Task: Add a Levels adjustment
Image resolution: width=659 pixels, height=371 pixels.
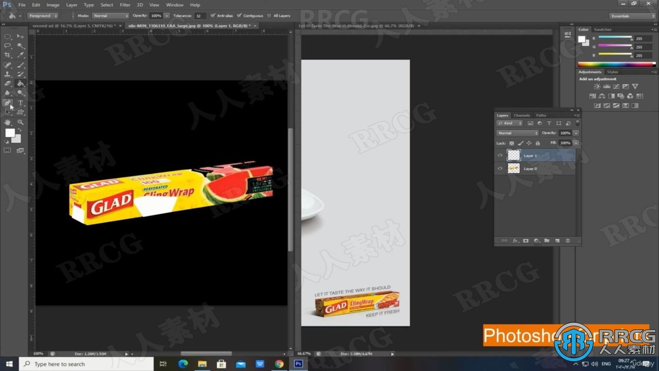Action: tap(606, 87)
